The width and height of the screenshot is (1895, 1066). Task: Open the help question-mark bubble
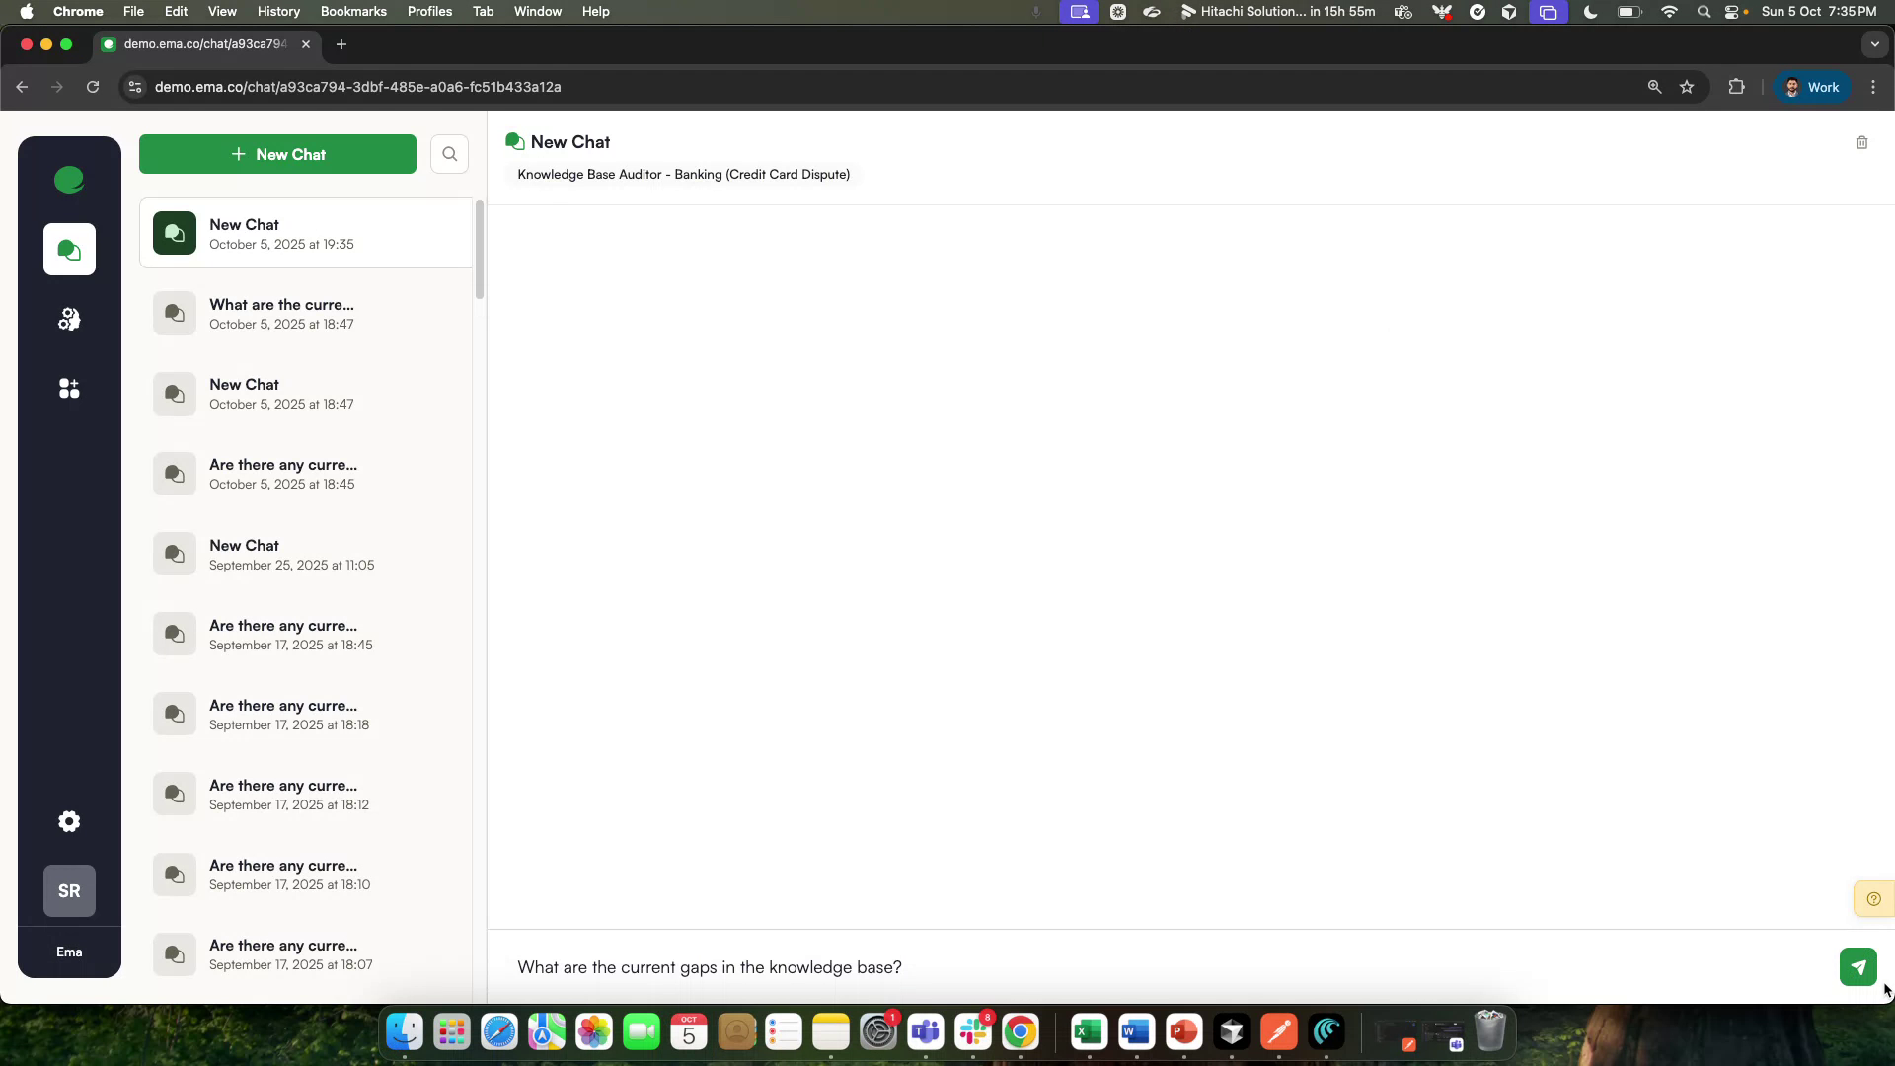tap(1873, 898)
